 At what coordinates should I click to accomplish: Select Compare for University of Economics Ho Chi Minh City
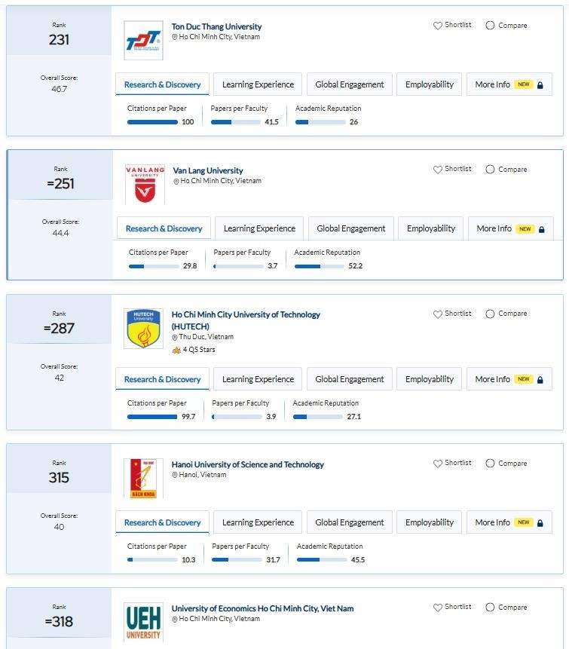[x=490, y=608]
